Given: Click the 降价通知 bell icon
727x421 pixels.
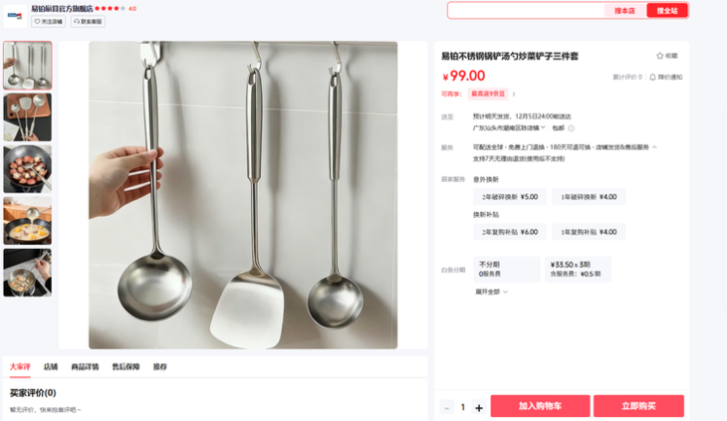Looking at the screenshot, I should (652, 77).
